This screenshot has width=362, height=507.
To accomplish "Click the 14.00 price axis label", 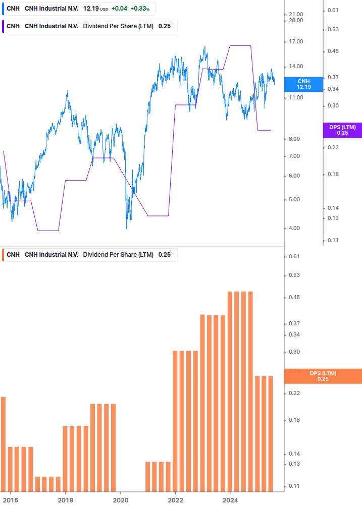I will (x=296, y=66).
